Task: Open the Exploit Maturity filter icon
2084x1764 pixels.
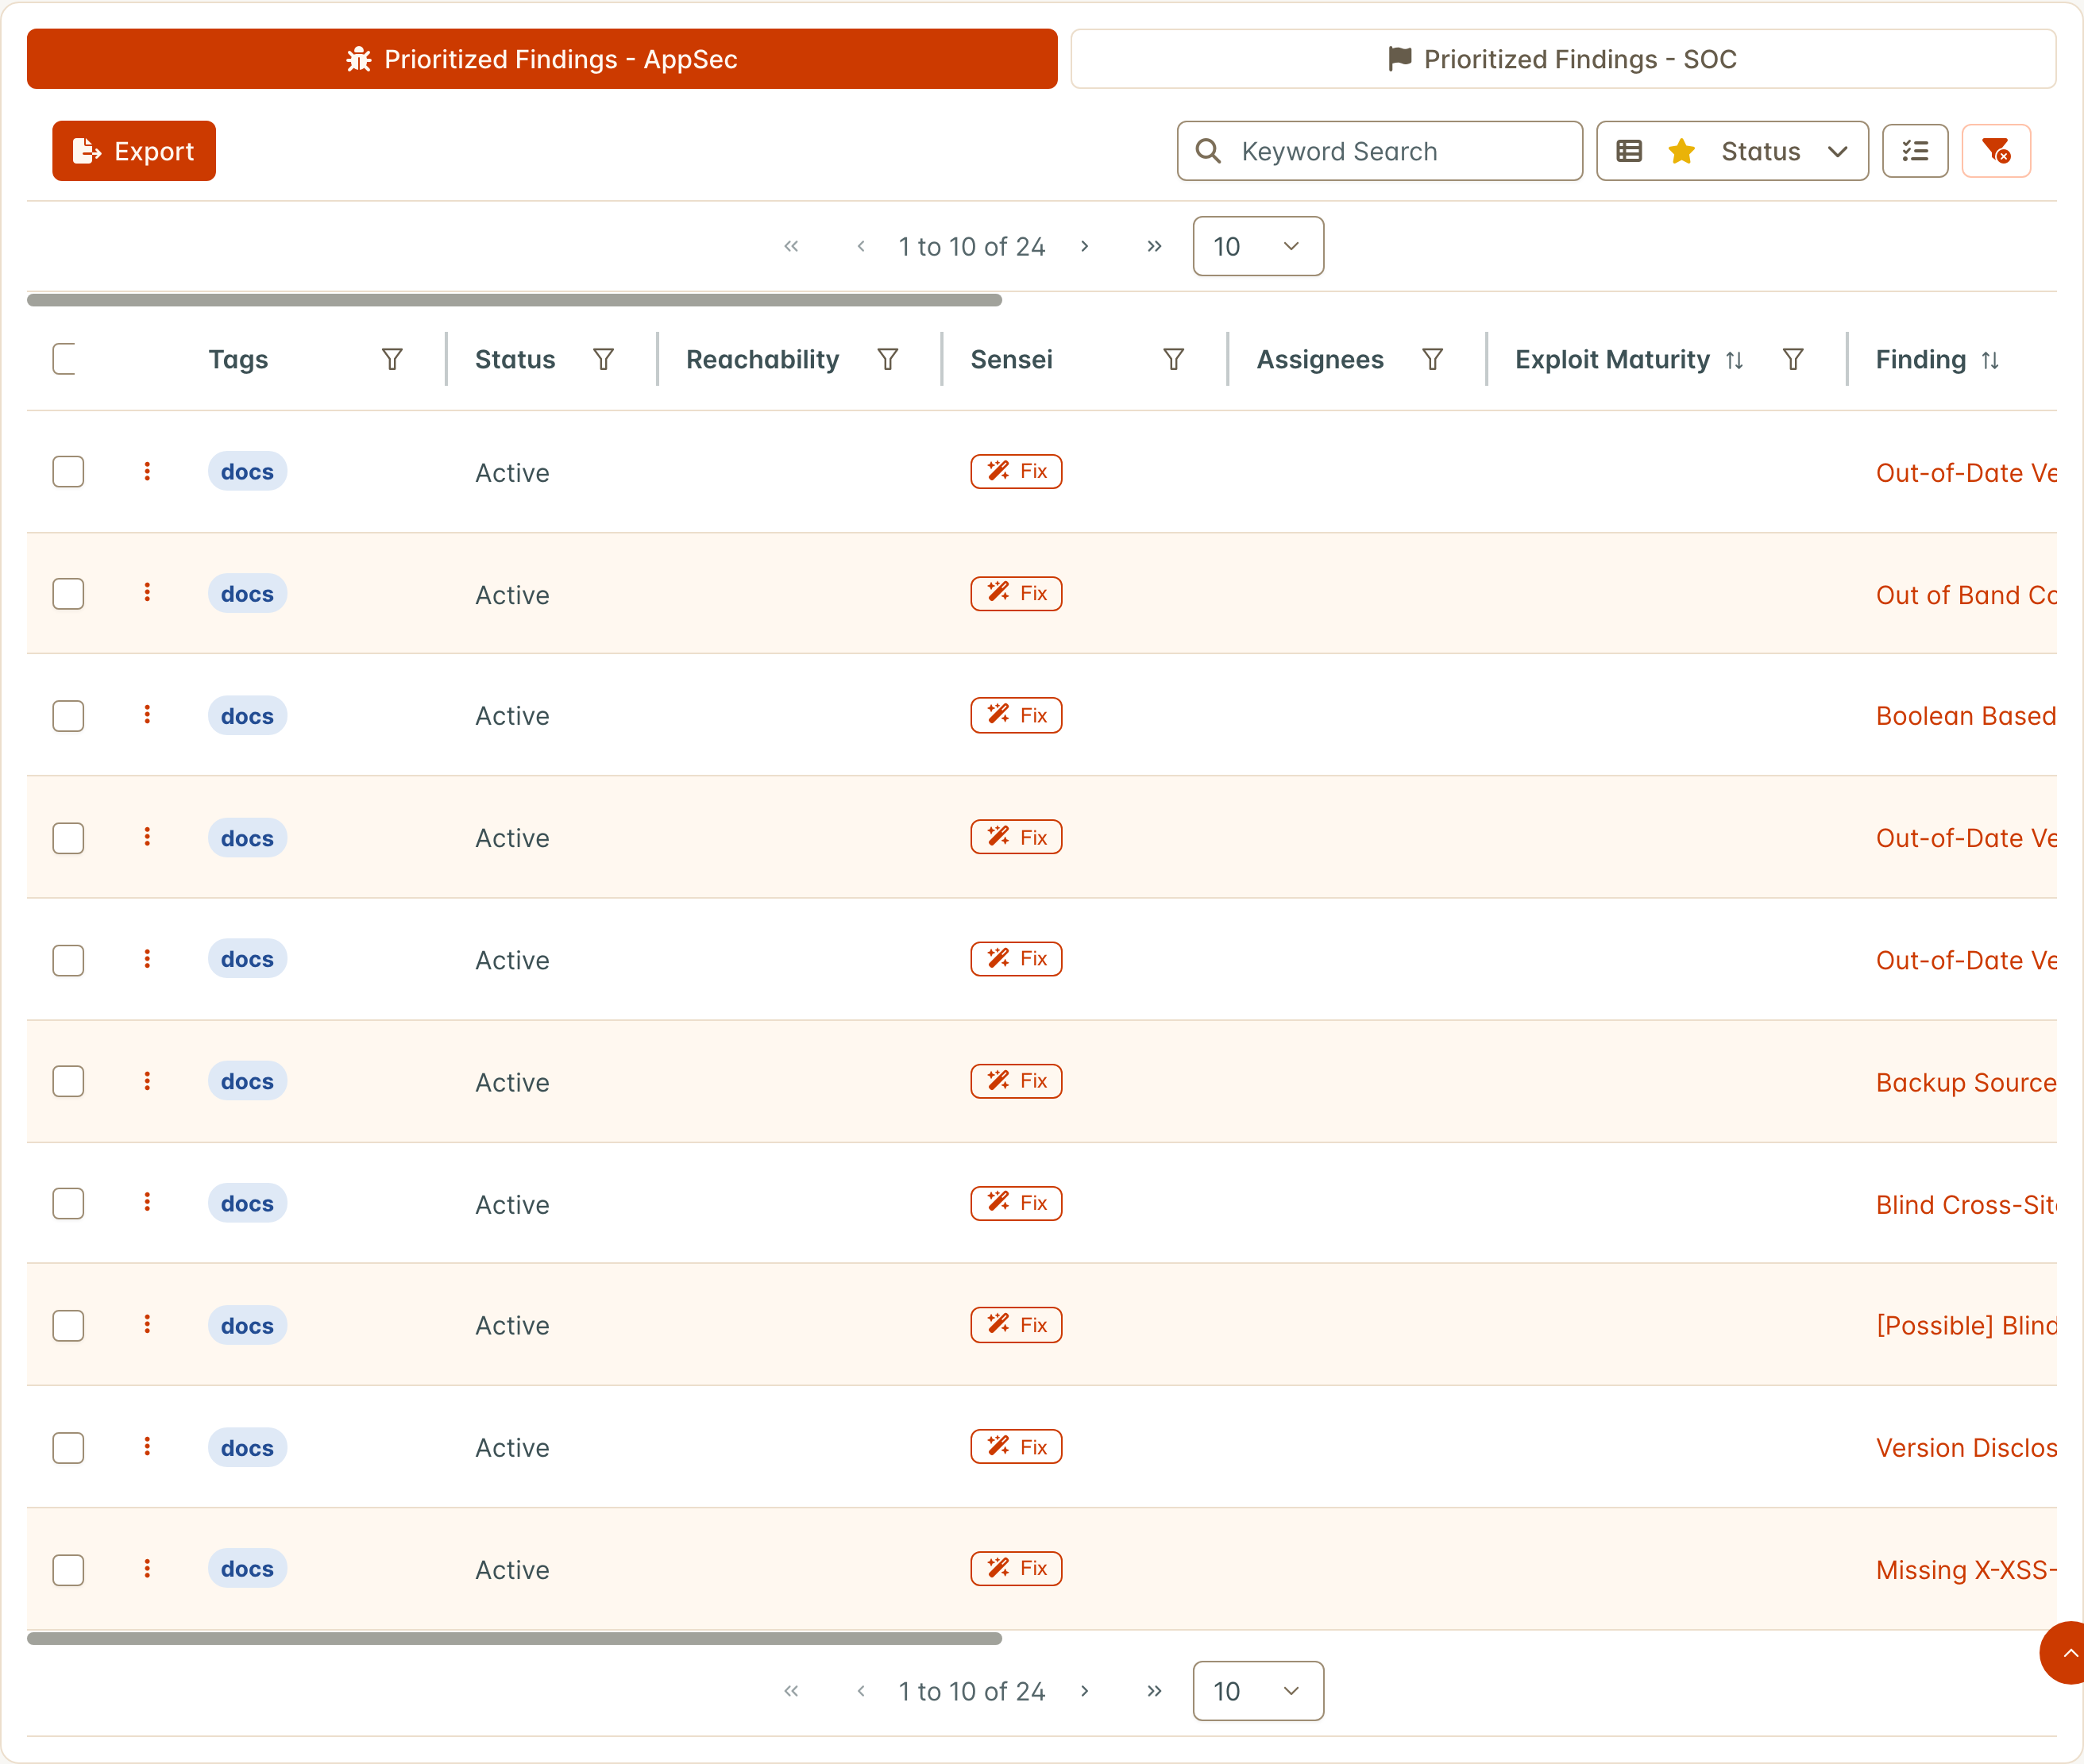Action: 1793,359
